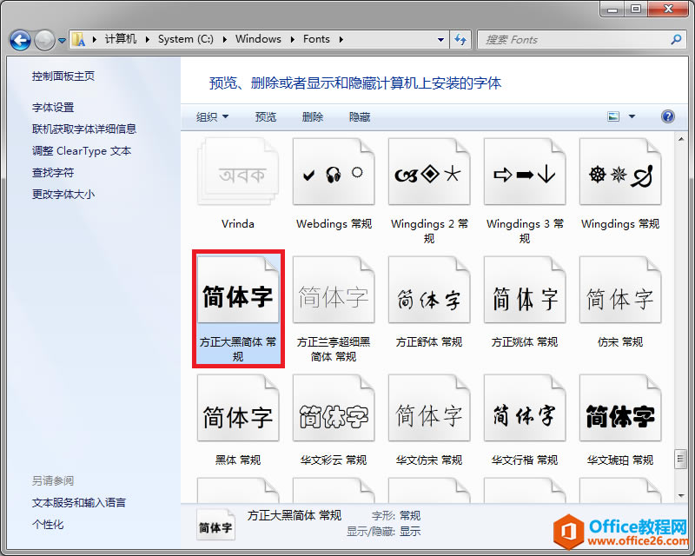Click the details pane font preview thumbnail
The image size is (695, 556).
coord(215,526)
